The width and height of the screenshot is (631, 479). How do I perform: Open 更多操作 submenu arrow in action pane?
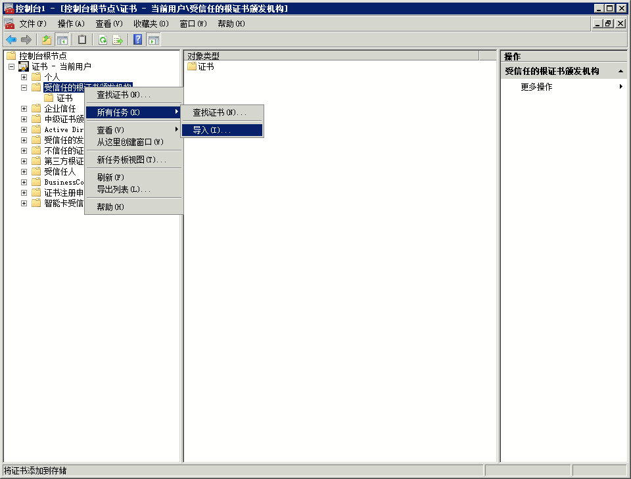621,87
